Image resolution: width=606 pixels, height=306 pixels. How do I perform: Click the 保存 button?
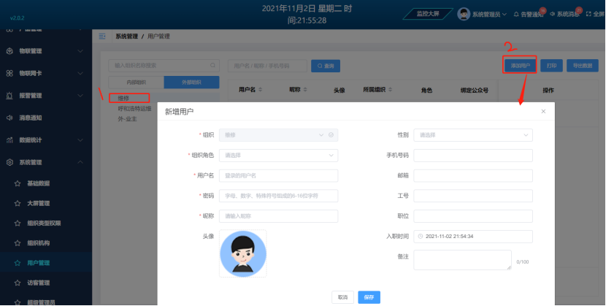click(x=369, y=297)
